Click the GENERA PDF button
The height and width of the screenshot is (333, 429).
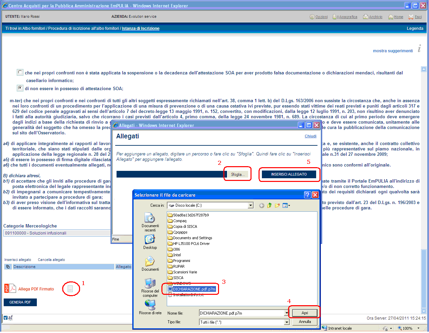[x=20, y=302]
